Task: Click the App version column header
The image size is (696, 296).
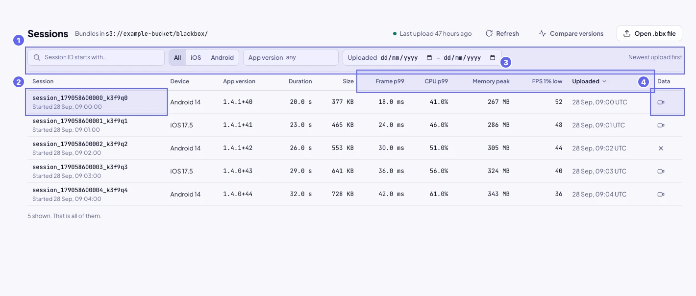Action: 239,81
